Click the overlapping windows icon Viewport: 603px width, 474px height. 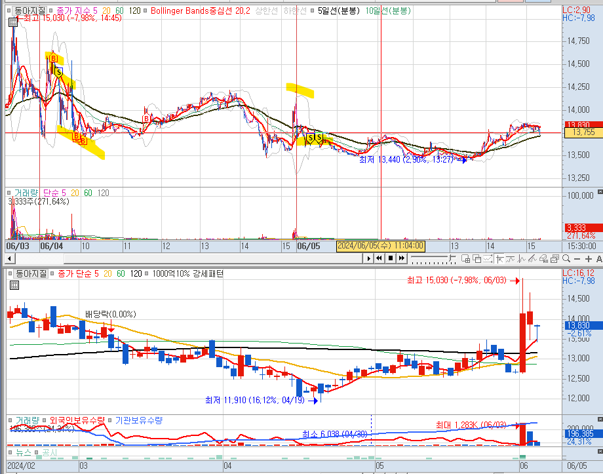477,258
